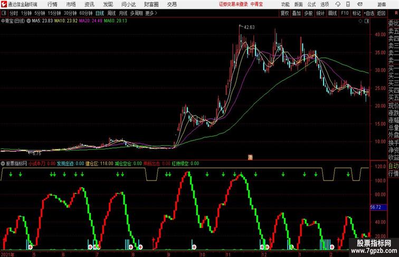Click the 红持绿空: 0.00 indicator value
This screenshot has height=257, width=399.
(x=185, y=164)
